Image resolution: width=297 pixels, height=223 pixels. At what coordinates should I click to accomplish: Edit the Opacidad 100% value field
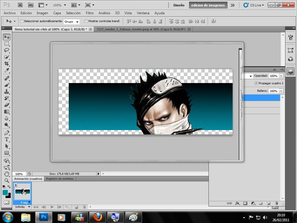coord(274,76)
